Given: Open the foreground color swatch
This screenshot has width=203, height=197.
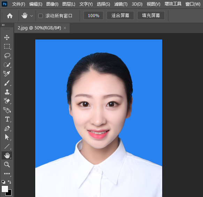Looking at the screenshot, I should [x=5, y=189].
